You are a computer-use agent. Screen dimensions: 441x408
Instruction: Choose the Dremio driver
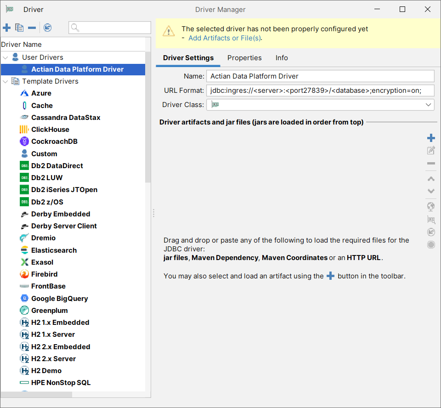pos(43,238)
